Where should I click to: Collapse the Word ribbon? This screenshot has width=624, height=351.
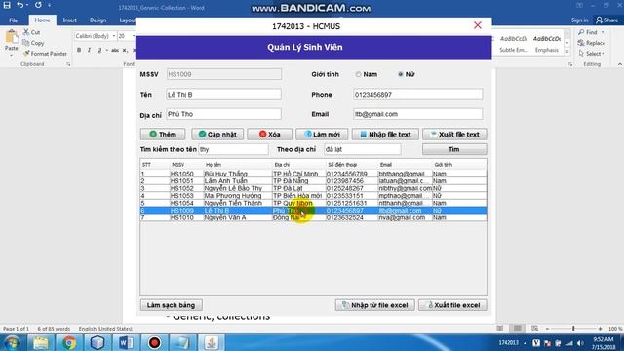(620, 64)
